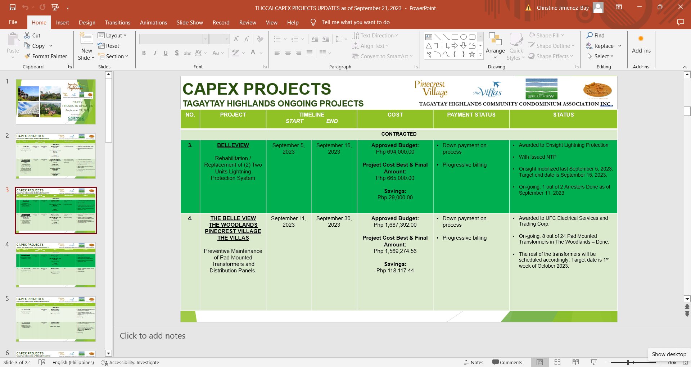Screen dimensions: 691x367
Task: Open Comments pane from status bar
Action: (x=507, y=362)
